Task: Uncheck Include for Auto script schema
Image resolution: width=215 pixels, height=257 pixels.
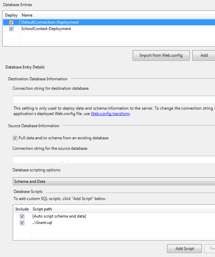Action: (x=22, y=216)
